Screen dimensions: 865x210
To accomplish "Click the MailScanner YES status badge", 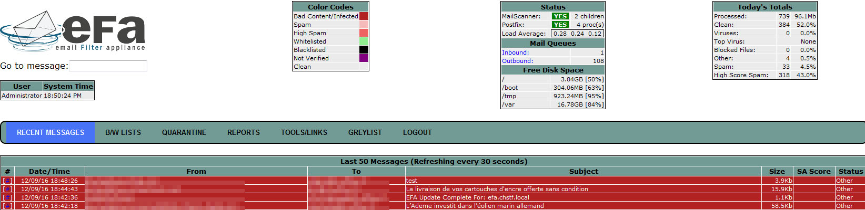I will tap(560, 16).
